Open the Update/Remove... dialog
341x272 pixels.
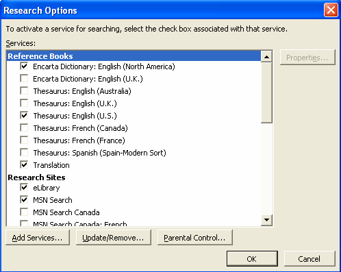click(x=113, y=238)
